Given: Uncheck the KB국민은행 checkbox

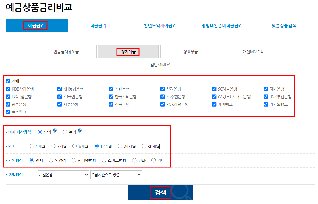Looking at the screenshot, I should coord(59,97).
